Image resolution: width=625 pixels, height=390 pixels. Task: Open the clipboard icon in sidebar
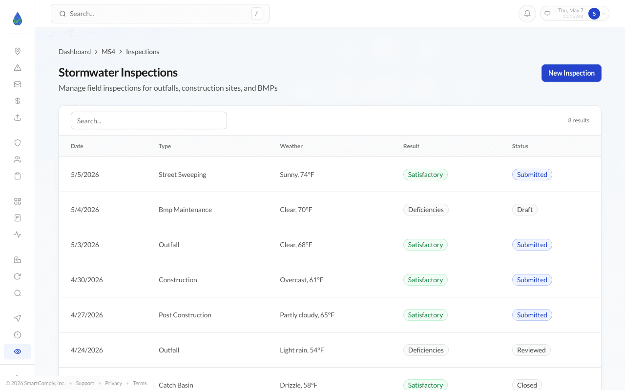[18, 176]
